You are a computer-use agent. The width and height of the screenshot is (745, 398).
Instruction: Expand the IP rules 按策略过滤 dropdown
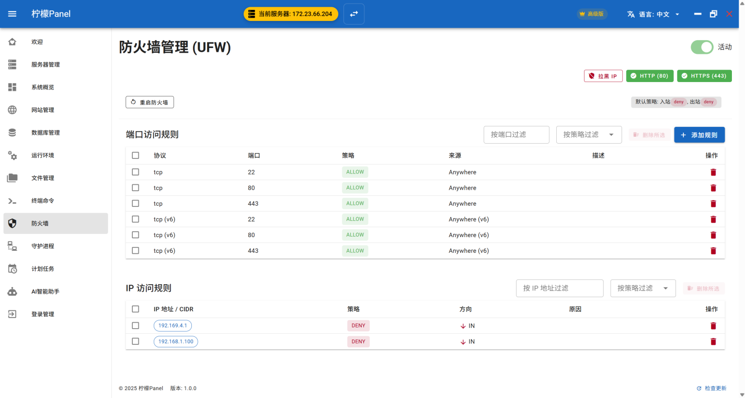tap(643, 288)
